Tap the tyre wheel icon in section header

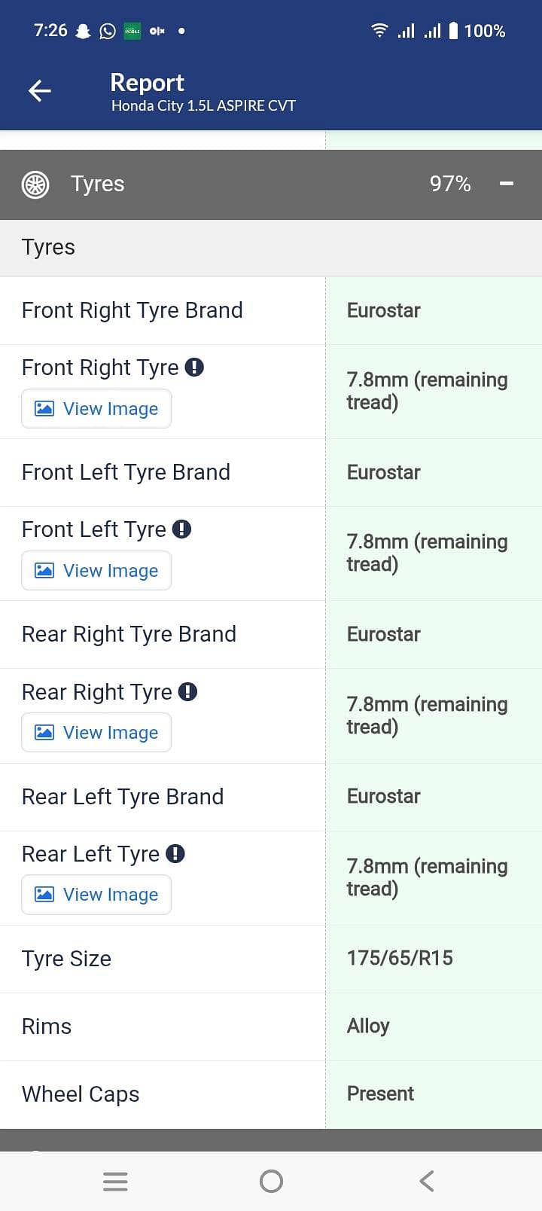tap(35, 185)
